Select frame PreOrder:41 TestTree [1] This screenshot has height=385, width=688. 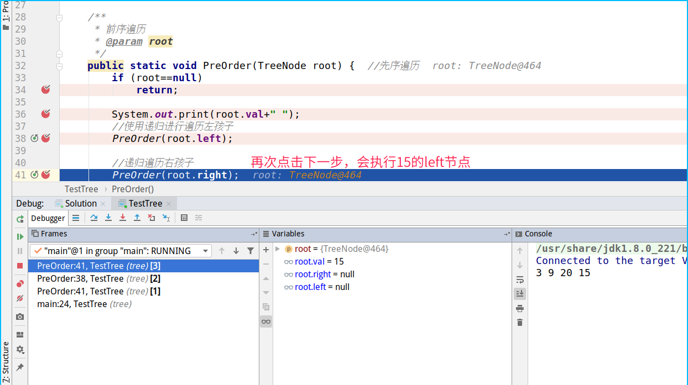click(x=143, y=291)
